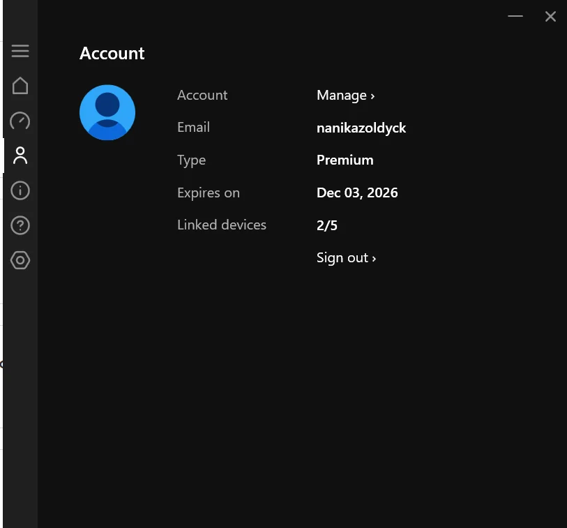Select the Account person sidebar icon
Image resolution: width=567 pixels, height=528 pixels.
click(x=20, y=156)
